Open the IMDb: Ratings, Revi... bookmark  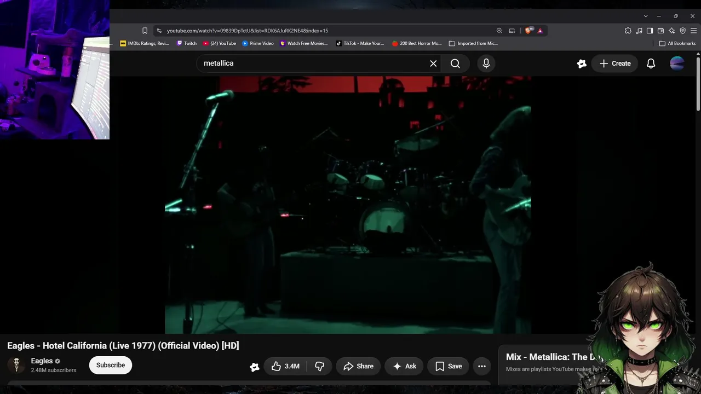click(x=145, y=43)
